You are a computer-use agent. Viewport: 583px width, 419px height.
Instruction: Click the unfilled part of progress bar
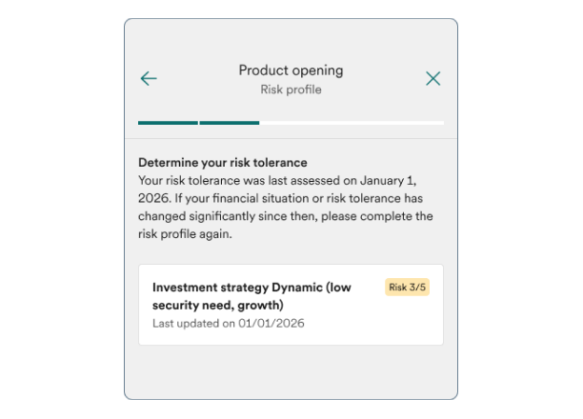(x=352, y=123)
